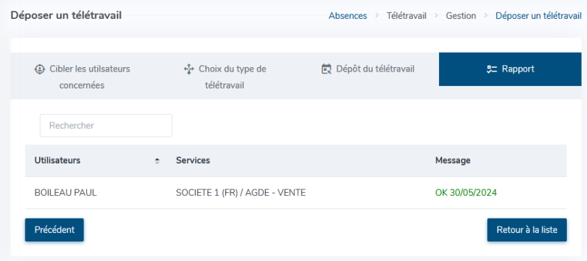This screenshot has height=261, width=587.
Task: Sort the table by Utilisateurs arrow icon
Action: [x=157, y=161]
